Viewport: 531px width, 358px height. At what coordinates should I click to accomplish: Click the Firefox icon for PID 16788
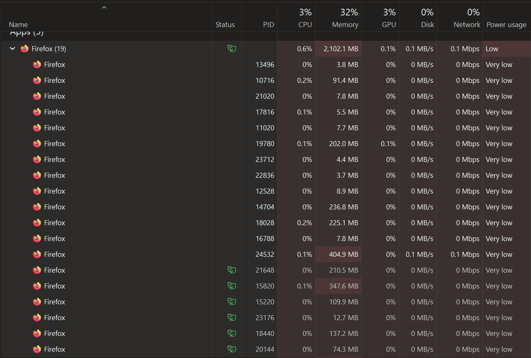click(37, 239)
